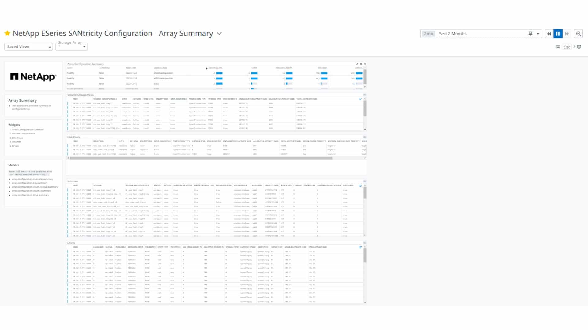Sort Volumes table by Volume column
This screenshot has height=330, width=588.
[x=97, y=185]
